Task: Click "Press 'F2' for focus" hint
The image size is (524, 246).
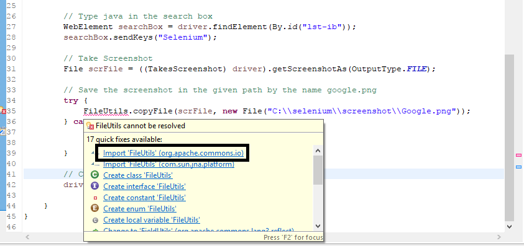Action: coord(293,237)
